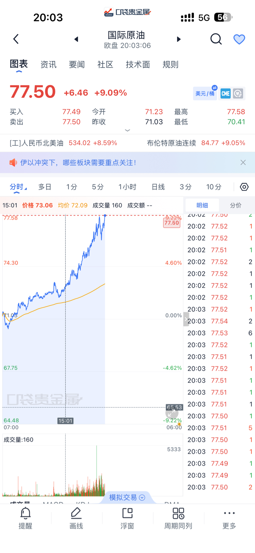The image size is (255, 553).
Task: Tap the back arrow icon
Action: tap(16, 39)
